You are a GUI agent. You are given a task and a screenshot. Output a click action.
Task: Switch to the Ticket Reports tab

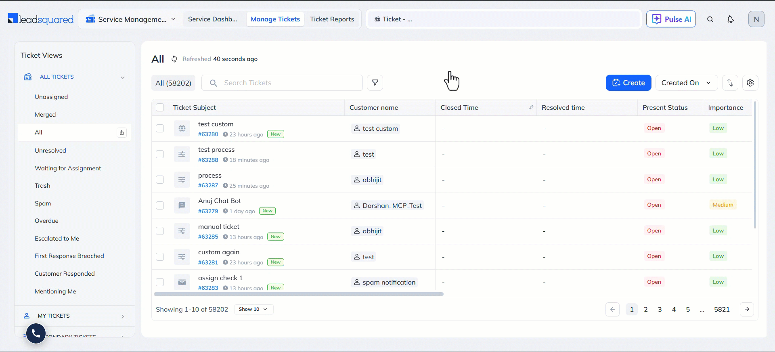tap(332, 19)
